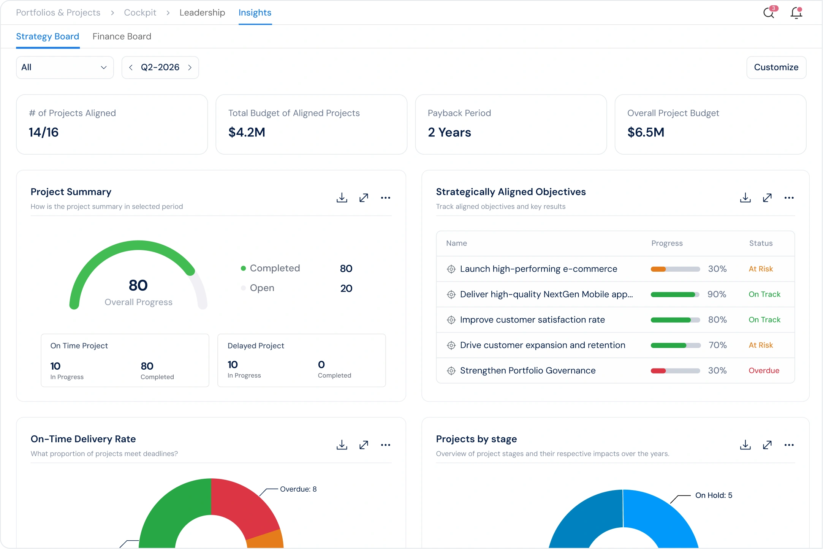Image resolution: width=823 pixels, height=549 pixels.
Task: Click the # of Projects Aligned card
Action: tap(112, 124)
